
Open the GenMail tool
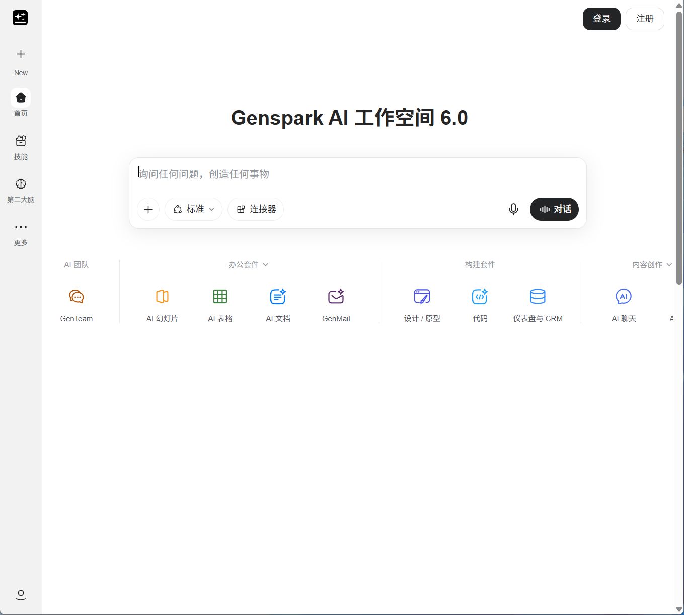pos(336,305)
